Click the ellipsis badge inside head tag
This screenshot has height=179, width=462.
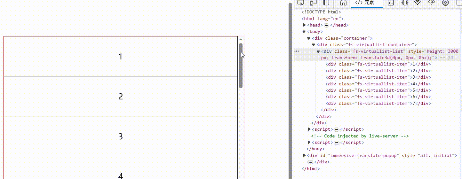click(326, 25)
